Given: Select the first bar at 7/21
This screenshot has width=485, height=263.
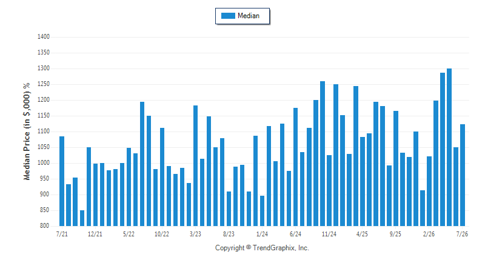Looking at the screenshot, I should 62,181.
